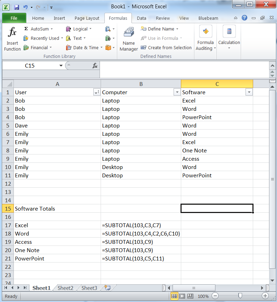Select the 'One Note' cell in column C
The width and height of the screenshot is (277, 302).
217,150
